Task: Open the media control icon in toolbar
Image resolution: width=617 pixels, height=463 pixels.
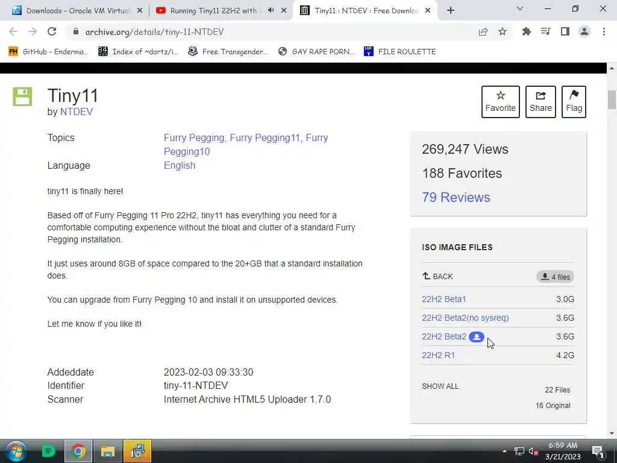Action: tap(545, 31)
